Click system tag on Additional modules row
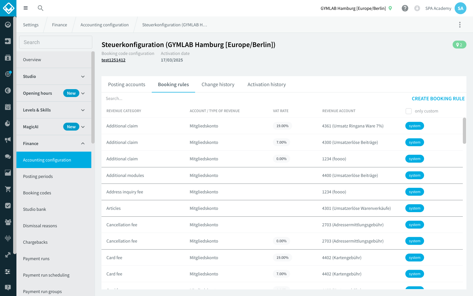 tap(415, 175)
